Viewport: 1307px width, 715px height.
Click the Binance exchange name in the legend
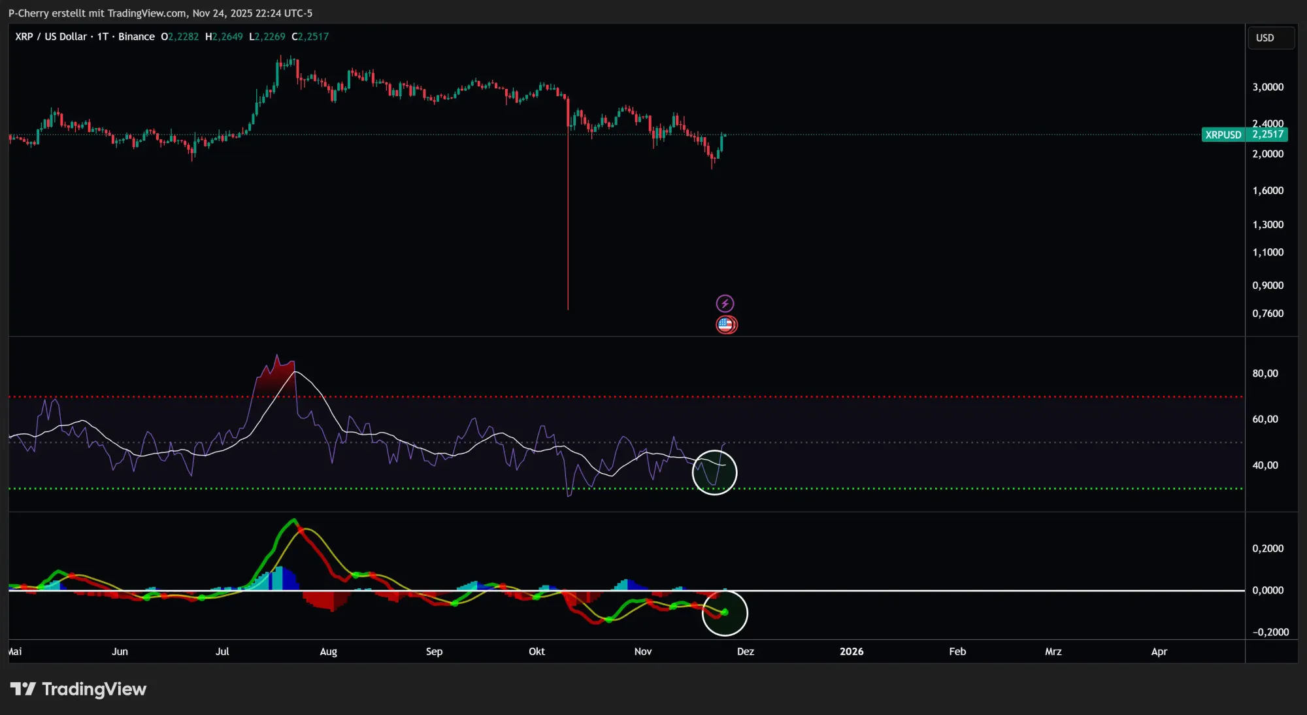click(137, 37)
